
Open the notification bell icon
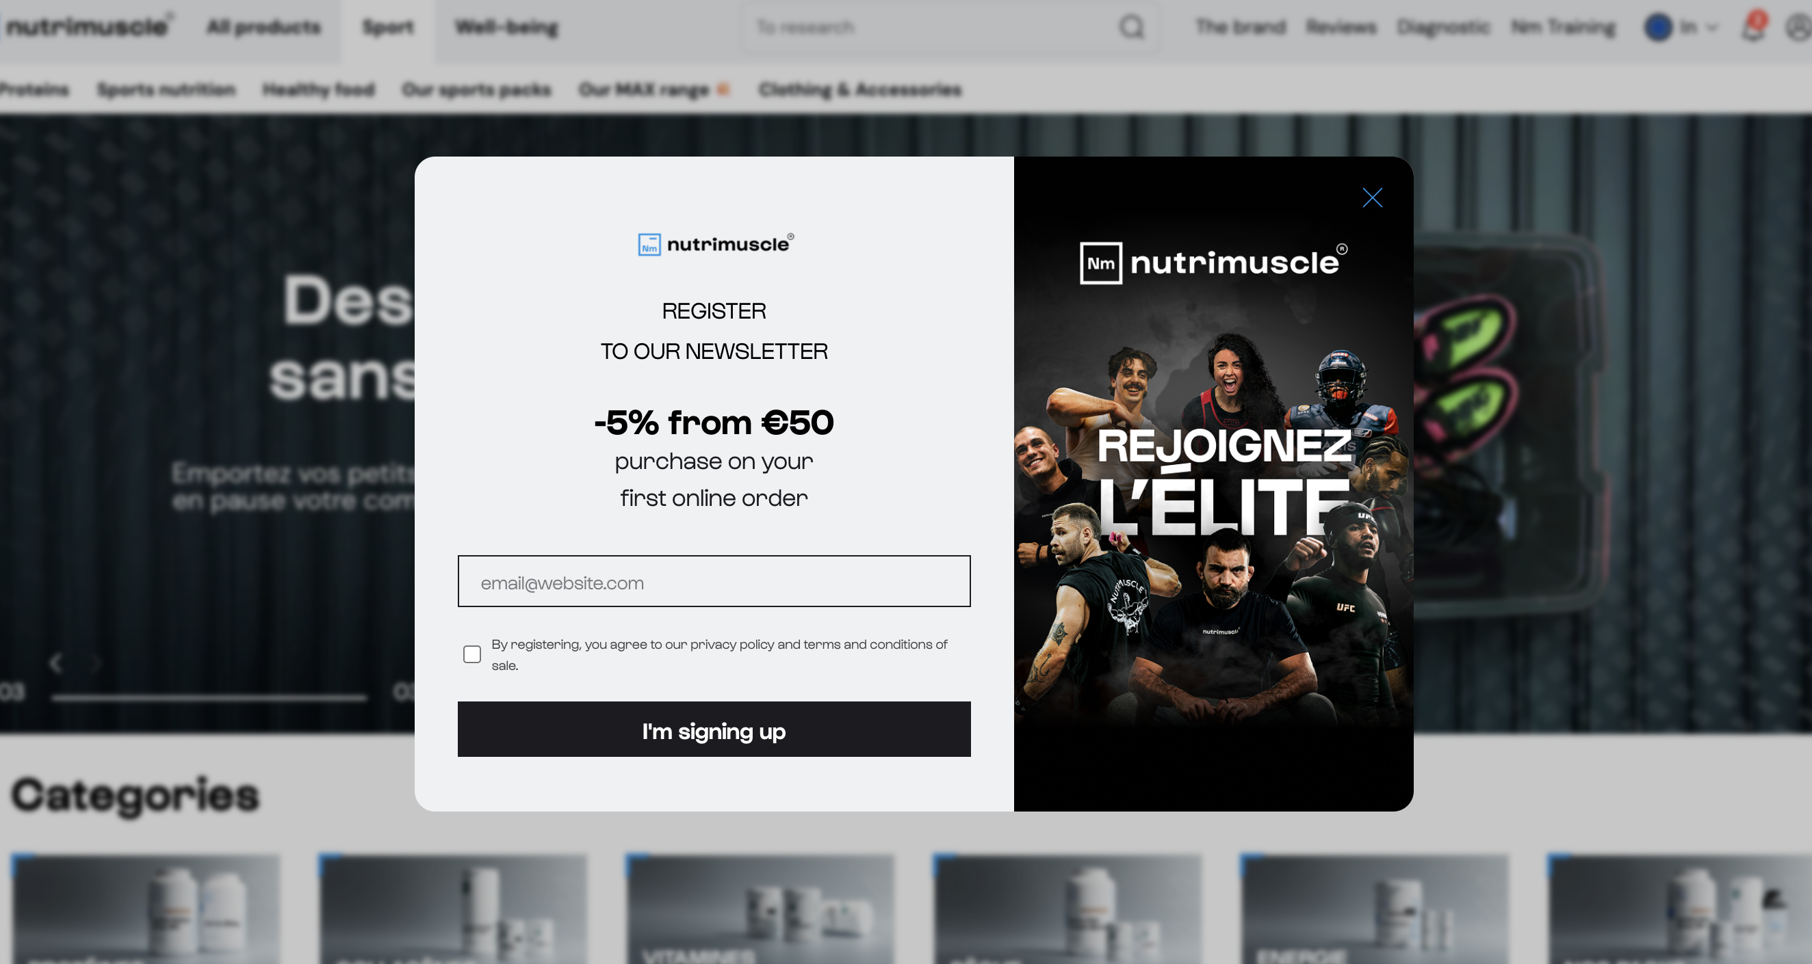click(1752, 28)
